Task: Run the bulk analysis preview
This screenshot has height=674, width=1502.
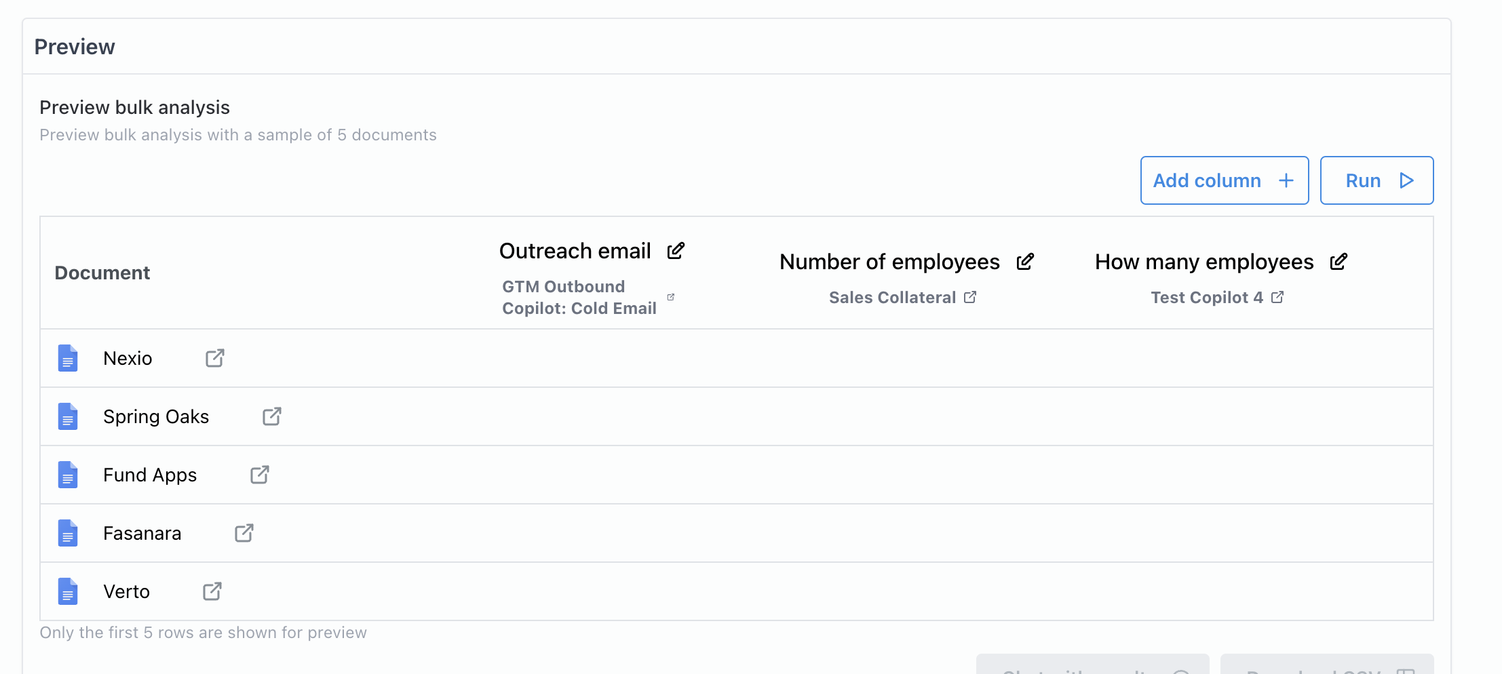Action: point(1376,180)
